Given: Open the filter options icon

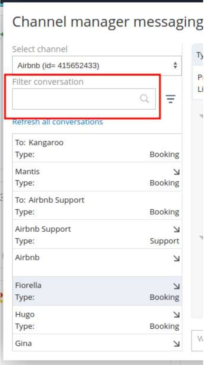Looking at the screenshot, I should click(170, 99).
